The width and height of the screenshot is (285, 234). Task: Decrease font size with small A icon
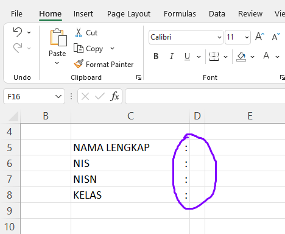click(x=276, y=37)
